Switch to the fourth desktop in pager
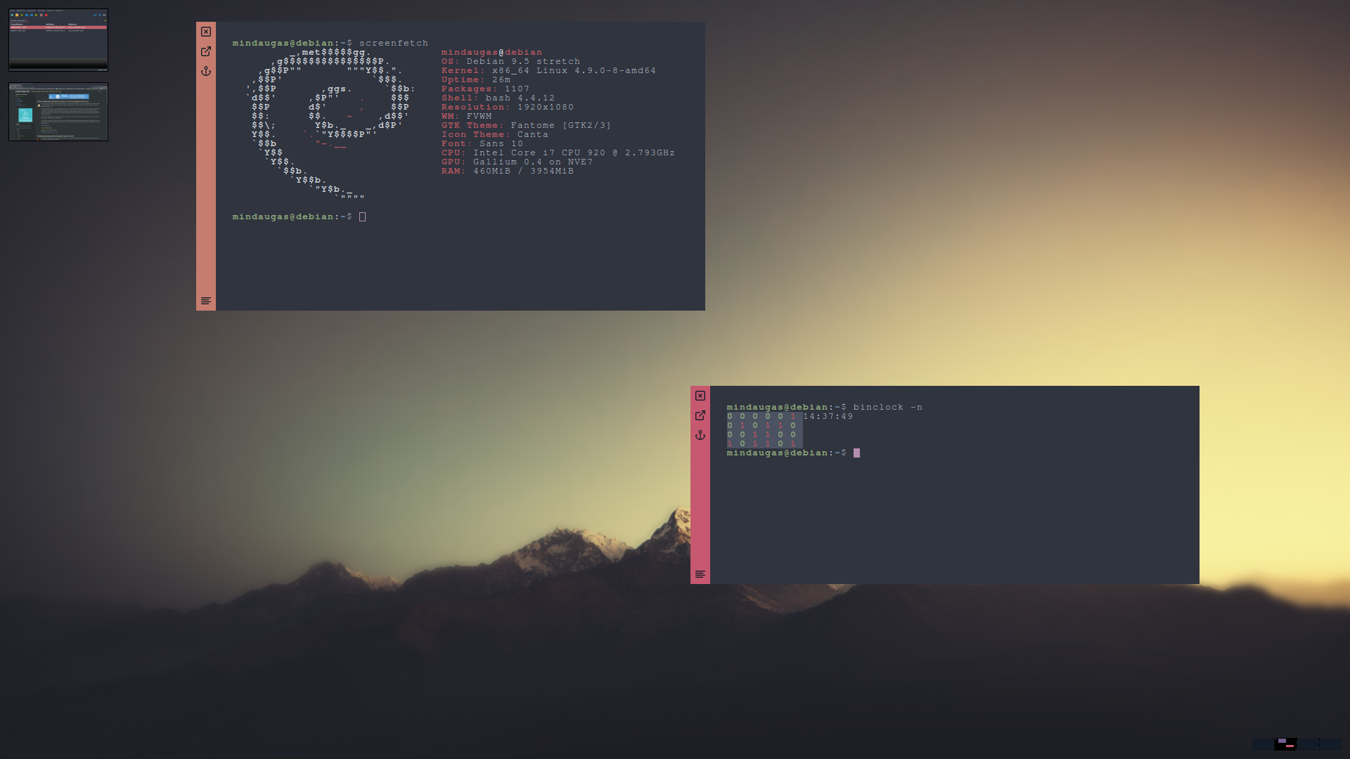This screenshot has height=759, width=1350. [x=1330, y=744]
